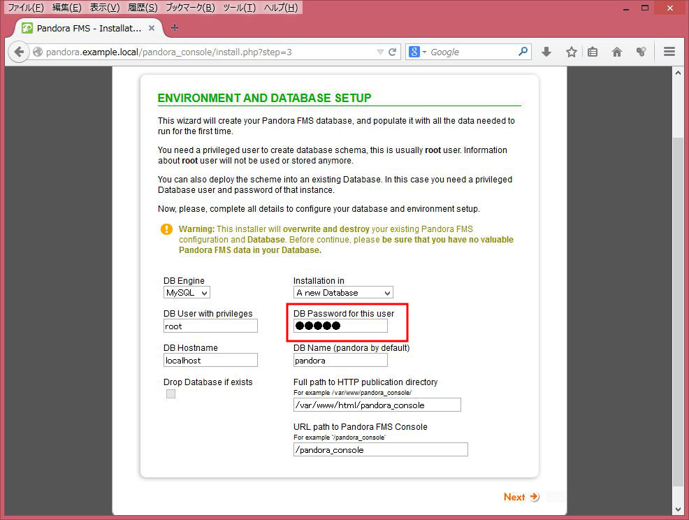Open the DB Engine MySQL dropdown
Screen dimensions: 689x520
187,292
